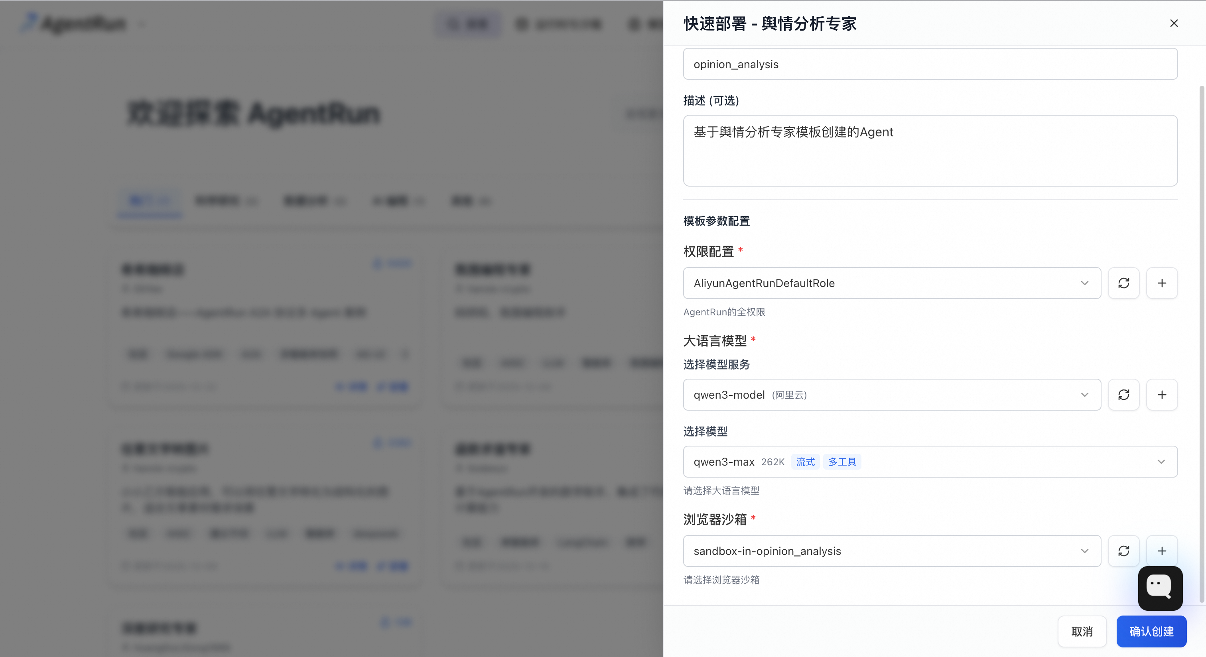Refresh the 权限配置 role list

coord(1123,283)
